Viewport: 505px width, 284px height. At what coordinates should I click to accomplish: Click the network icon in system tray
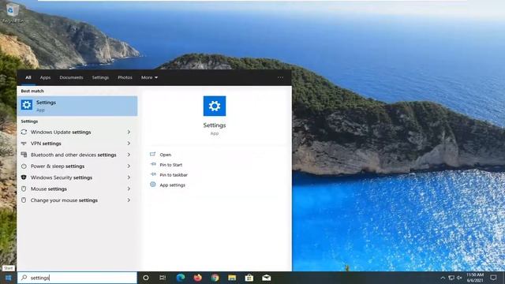(451, 278)
